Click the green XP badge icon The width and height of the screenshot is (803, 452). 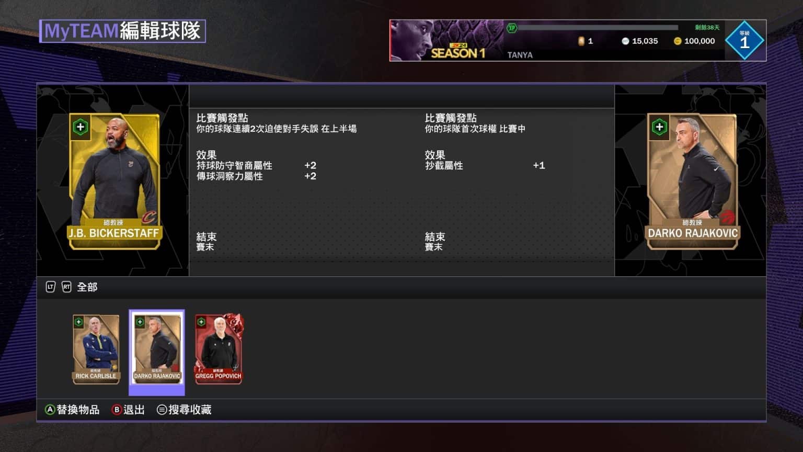tap(512, 28)
